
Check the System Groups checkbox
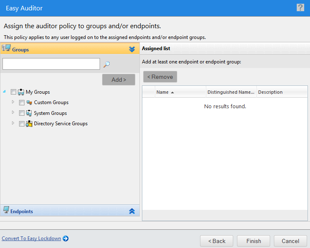point(22,113)
